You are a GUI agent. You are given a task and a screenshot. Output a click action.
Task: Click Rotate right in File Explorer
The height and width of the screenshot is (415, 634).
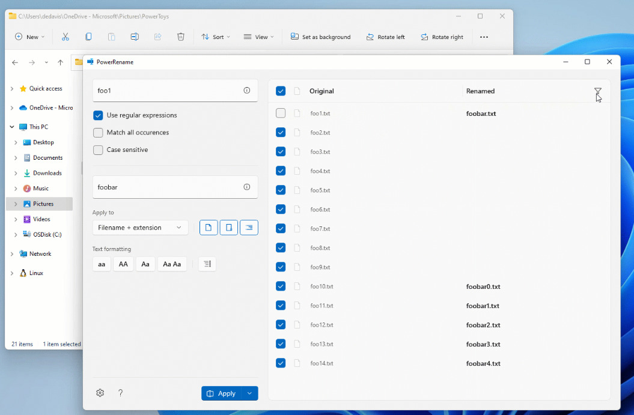click(x=442, y=37)
